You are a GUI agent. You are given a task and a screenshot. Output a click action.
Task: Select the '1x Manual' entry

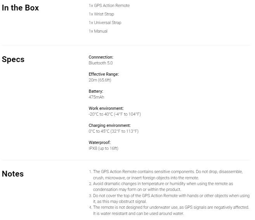pyautogui.click(x=98, y=31)
